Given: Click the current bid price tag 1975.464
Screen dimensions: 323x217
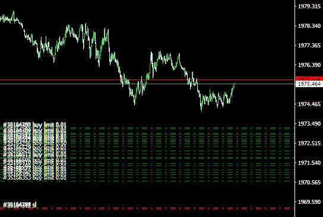Looking at the screenshot, I should point(309,84).
